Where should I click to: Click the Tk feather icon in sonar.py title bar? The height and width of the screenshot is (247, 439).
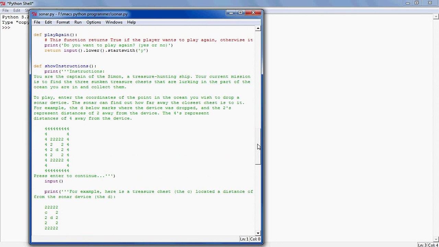coord(34,14)
